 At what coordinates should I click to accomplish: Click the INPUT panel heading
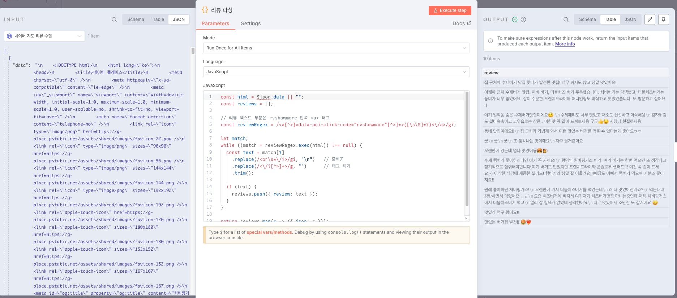(x=14, y=19)
